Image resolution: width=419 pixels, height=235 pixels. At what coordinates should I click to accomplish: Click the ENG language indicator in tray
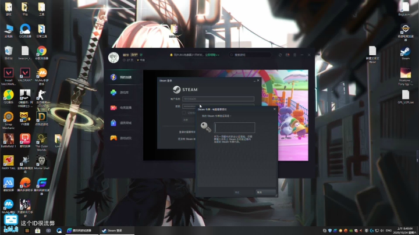389,230
